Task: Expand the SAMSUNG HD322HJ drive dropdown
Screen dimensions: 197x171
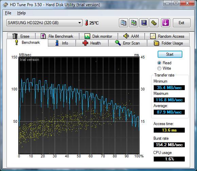Action: pos(44,23)
